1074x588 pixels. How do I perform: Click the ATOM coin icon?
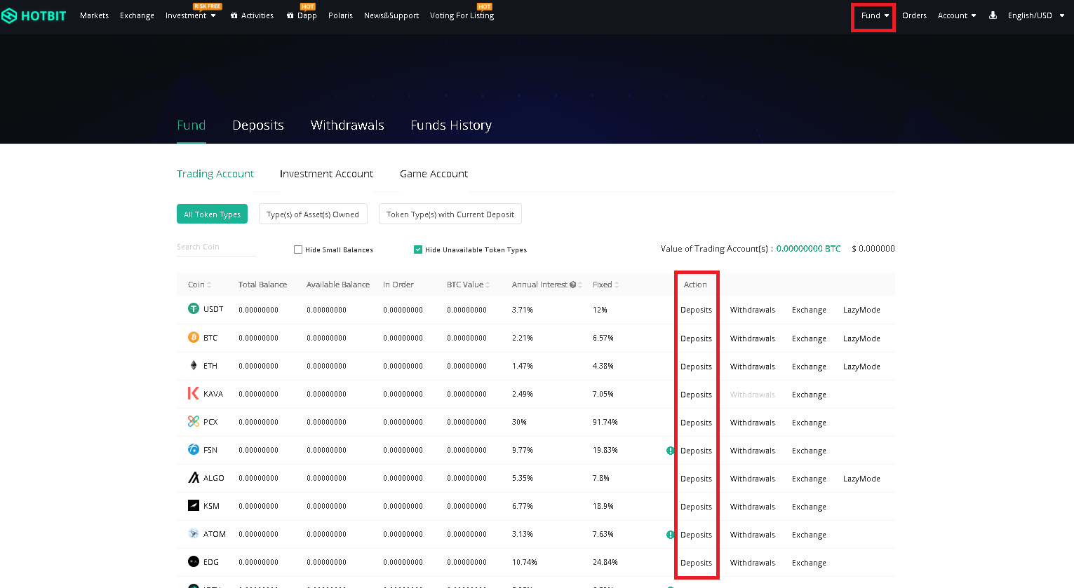(x=194, y=533)
